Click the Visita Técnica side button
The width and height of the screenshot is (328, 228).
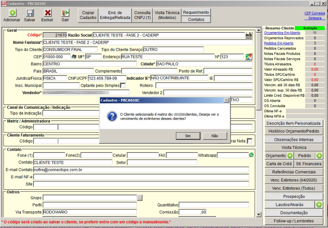point(294,147)
